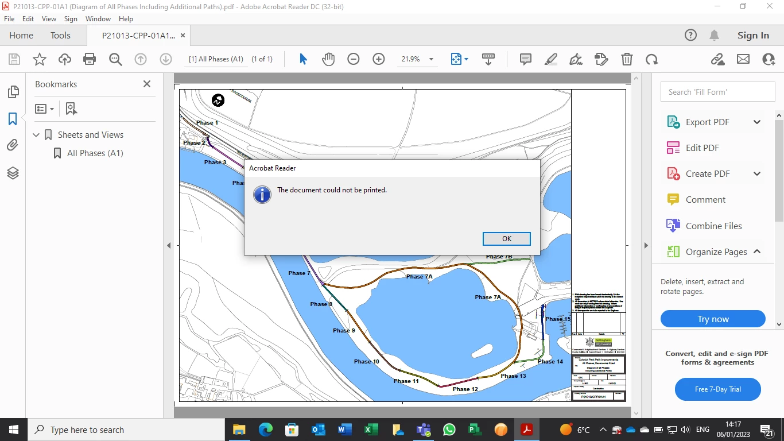Viewport: 784px width, 441px height.
Task: Click the zoom out minus icon
Action: coord(354,59)
